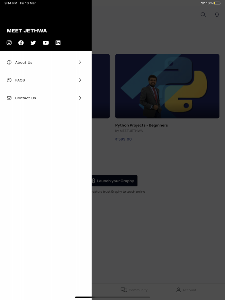
Task: Switch to the Community tab
Action: pos(134,290)
